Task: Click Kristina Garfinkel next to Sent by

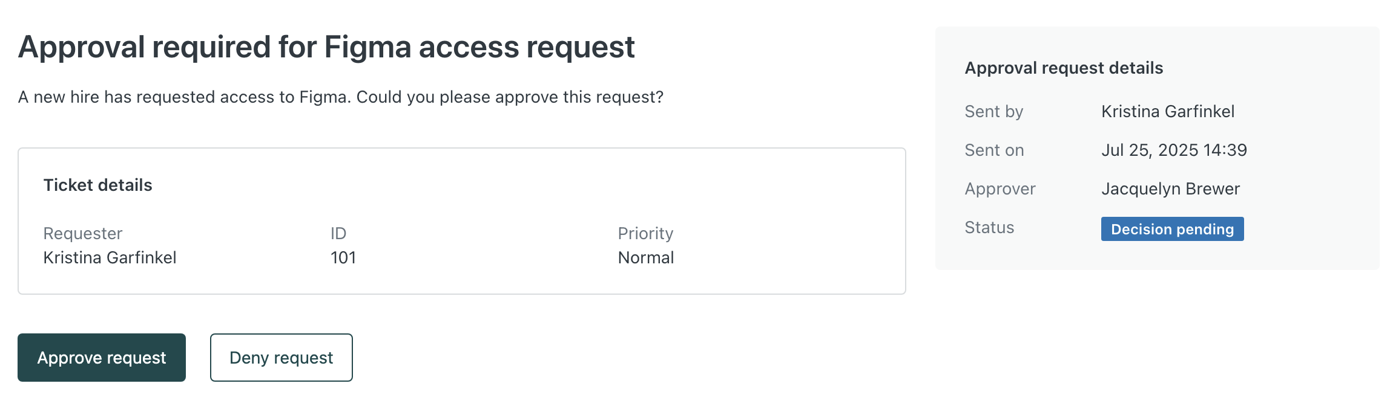Action: click(x=1168, y=111)
